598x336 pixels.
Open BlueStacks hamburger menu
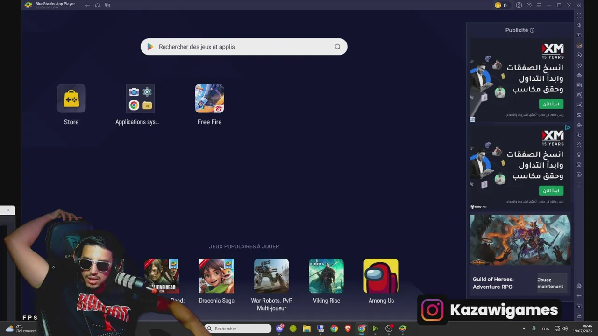539,5
